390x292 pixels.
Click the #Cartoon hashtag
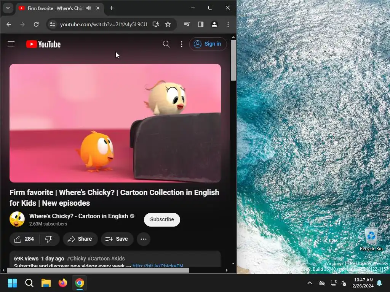99,259
